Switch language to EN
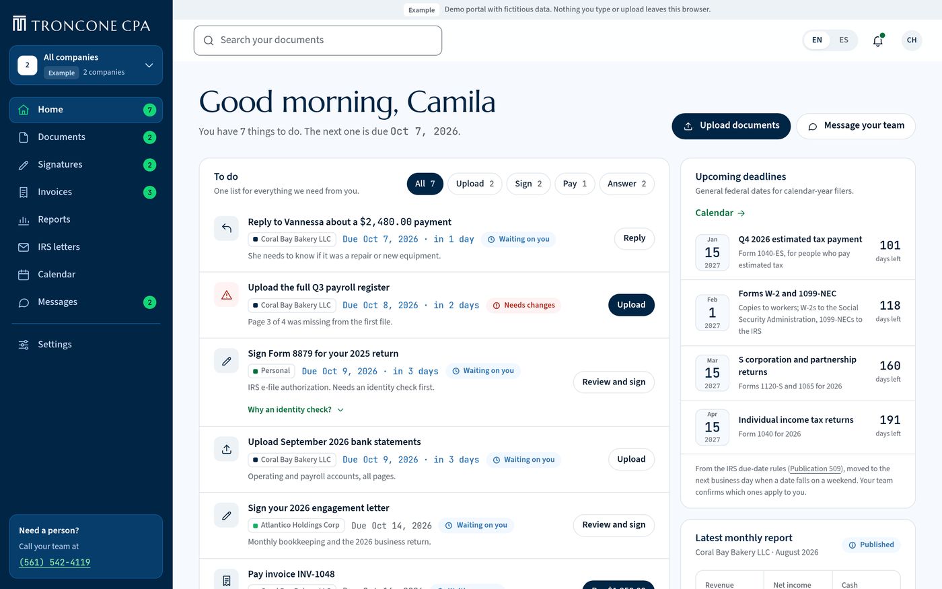The width and height of the screenshot is (942, 589). click(x=817, y=40)
